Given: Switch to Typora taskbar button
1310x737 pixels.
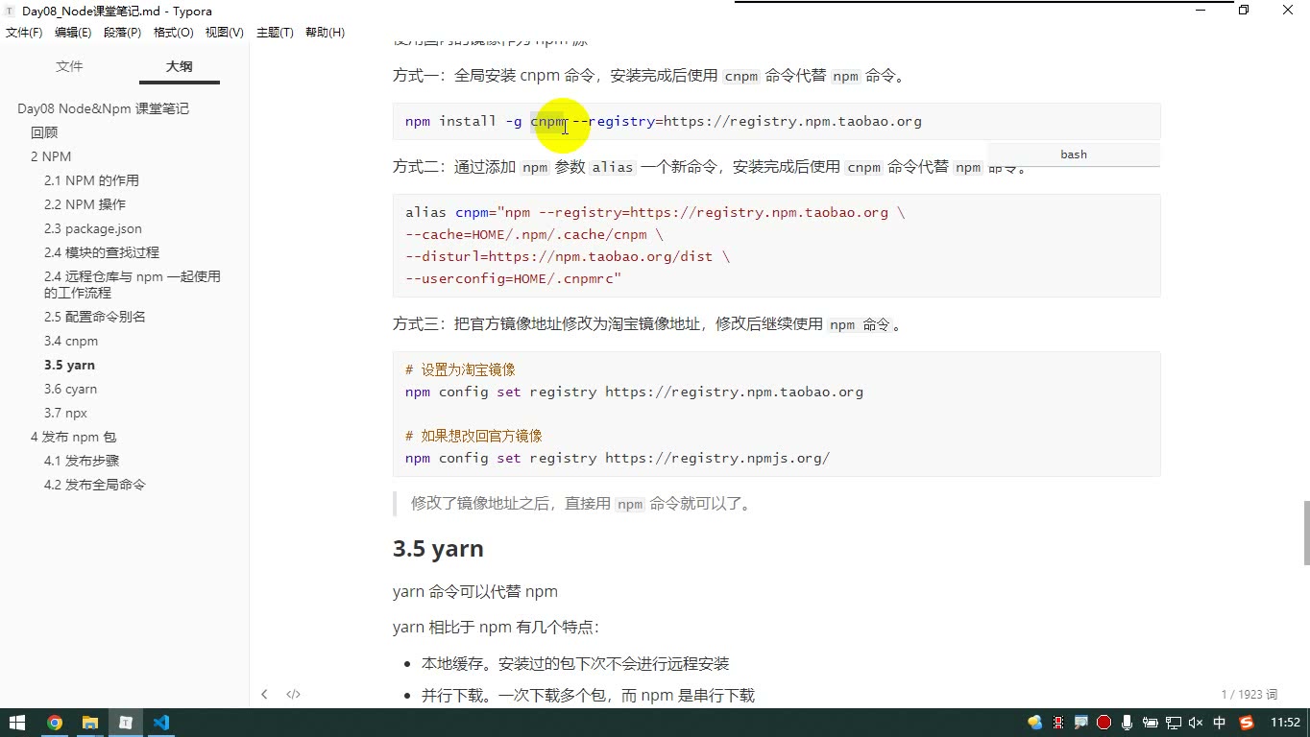Looking at the screenshot, I should coord(125,723).
